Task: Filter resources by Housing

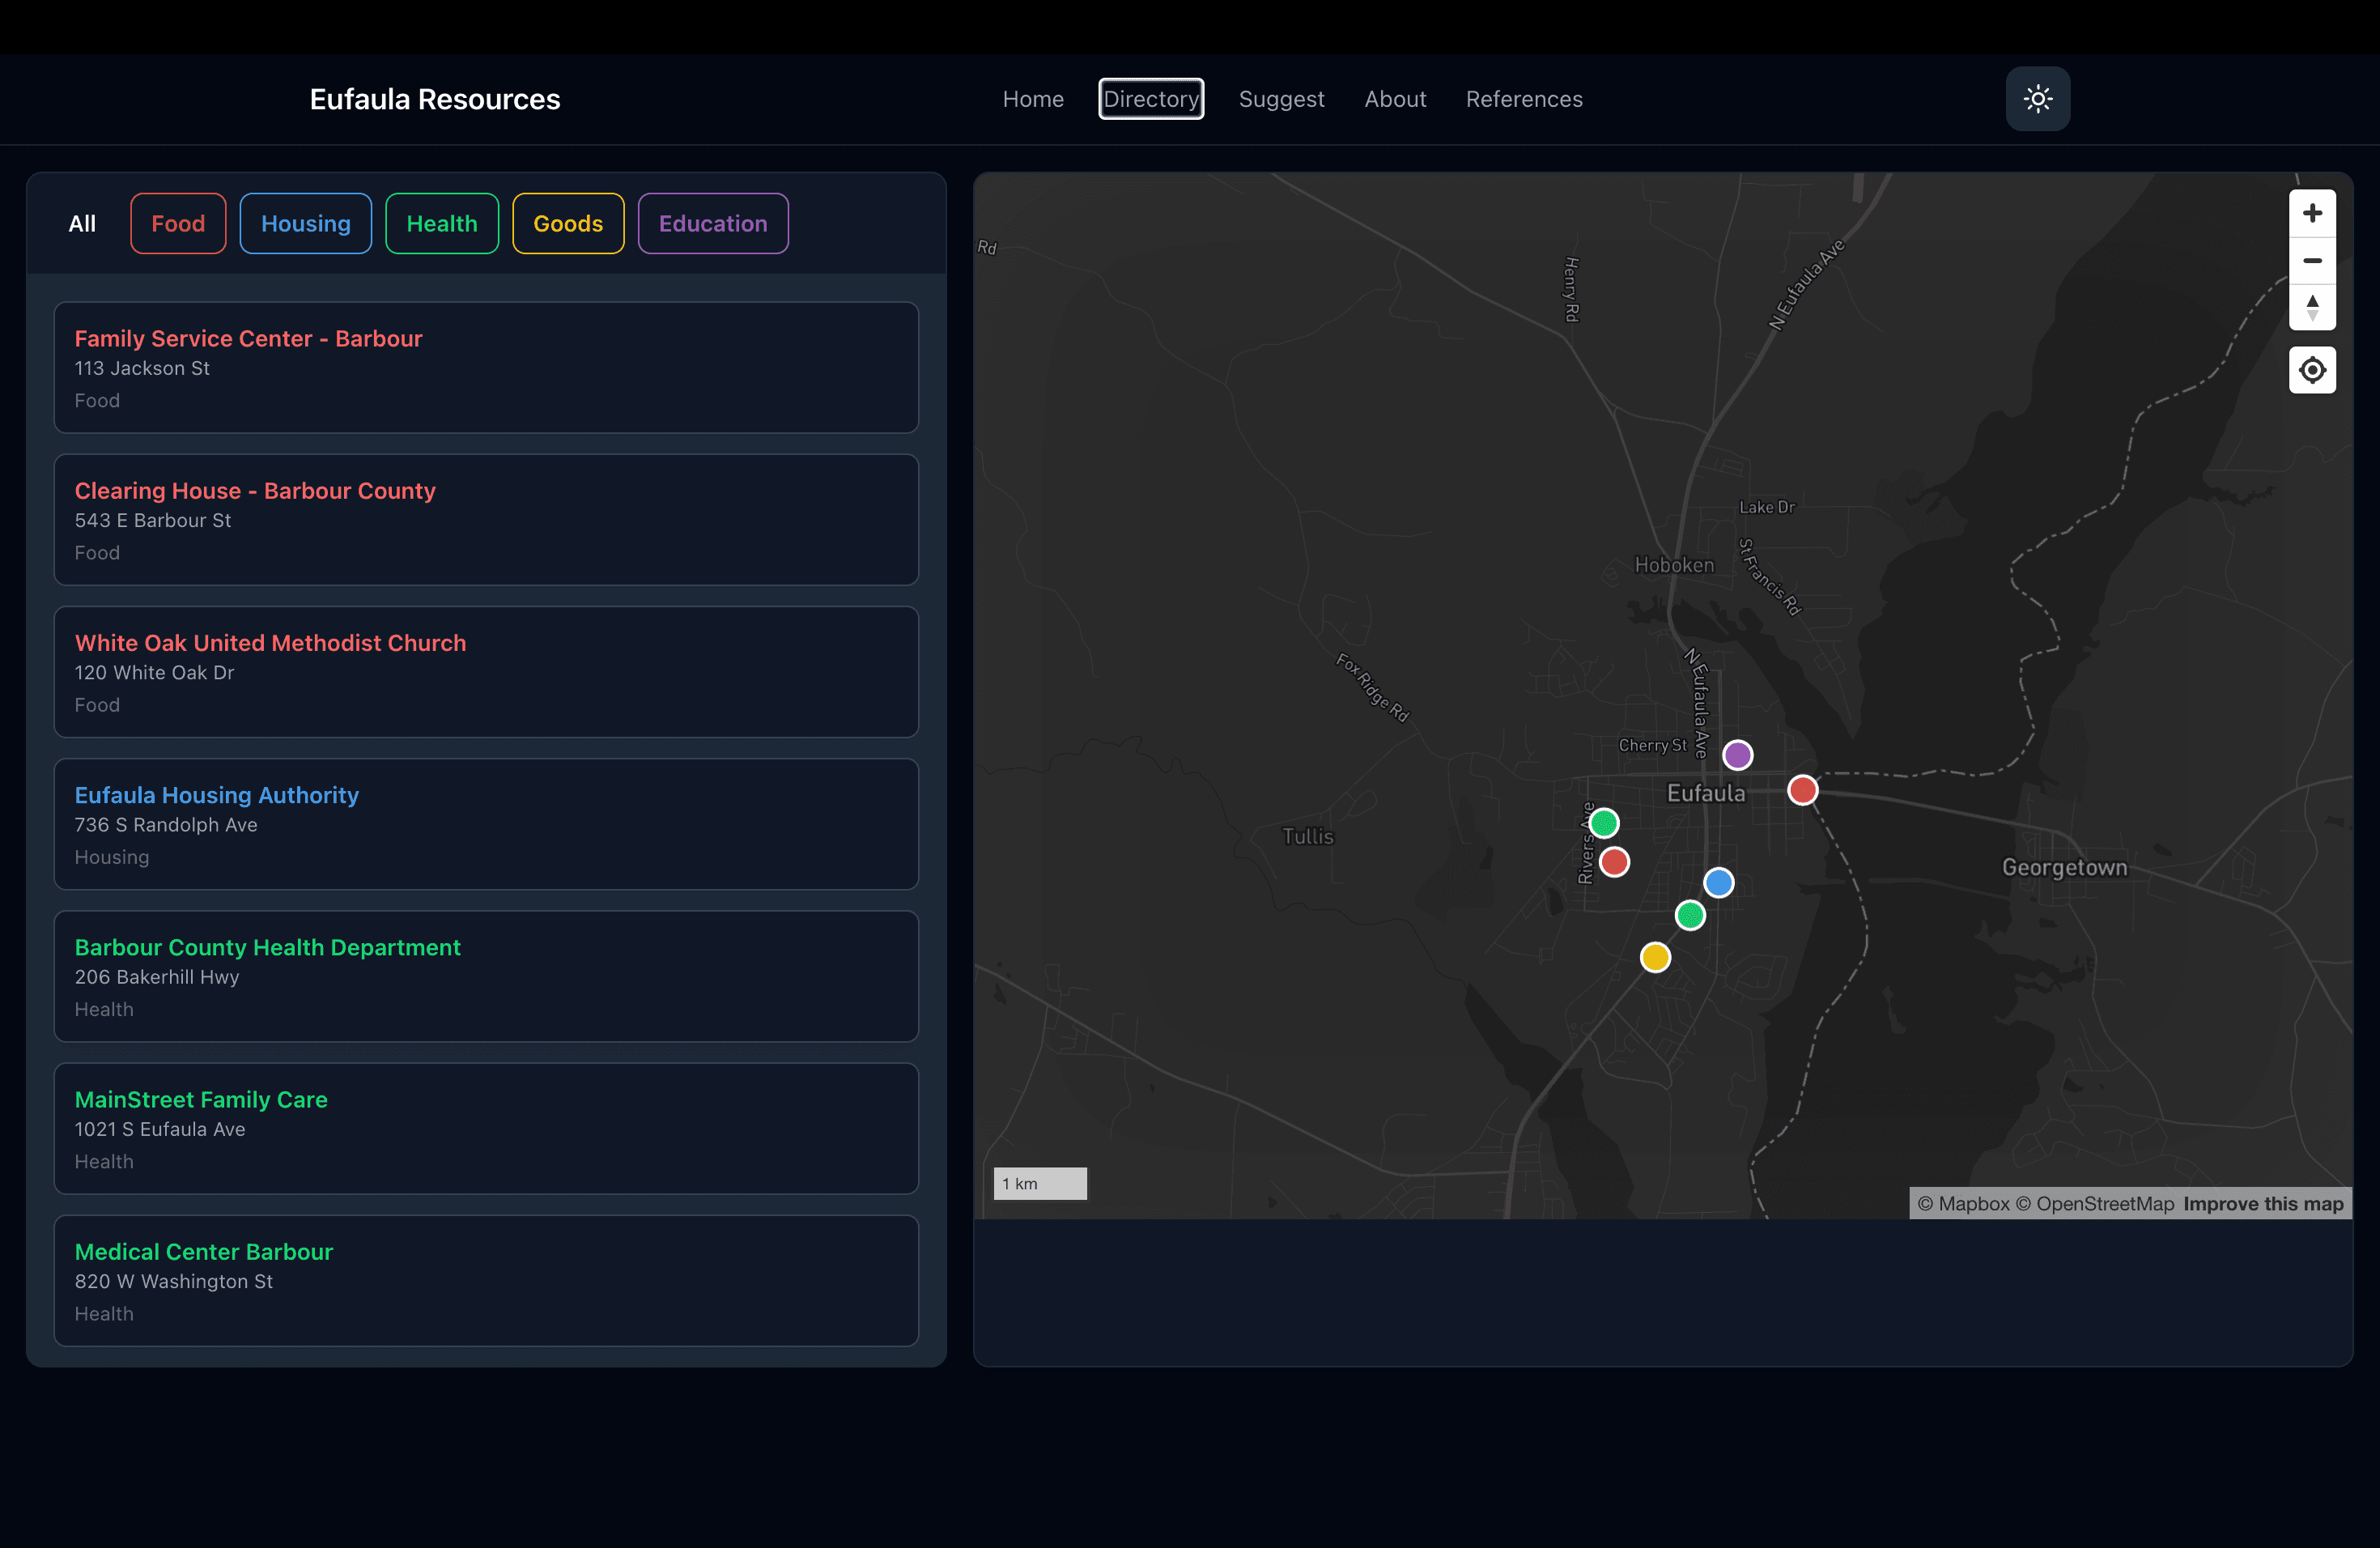Action: (x=305, y=223)
